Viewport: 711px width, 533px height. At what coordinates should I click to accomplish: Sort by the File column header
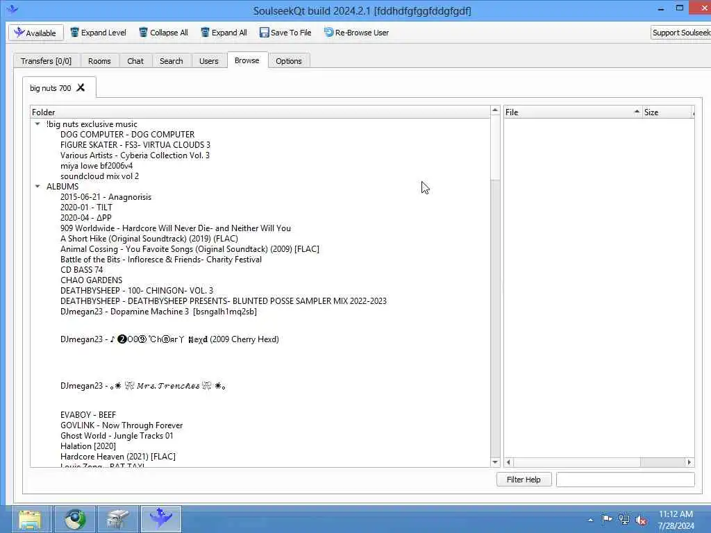coord(573,112)
